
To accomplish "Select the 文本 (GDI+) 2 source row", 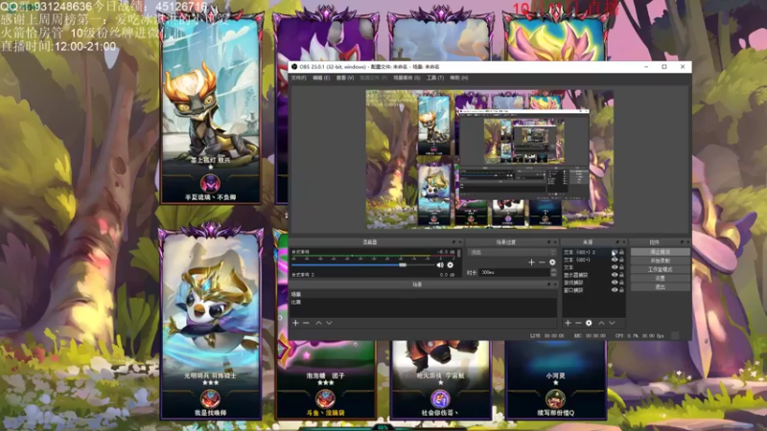I will 593,252.
